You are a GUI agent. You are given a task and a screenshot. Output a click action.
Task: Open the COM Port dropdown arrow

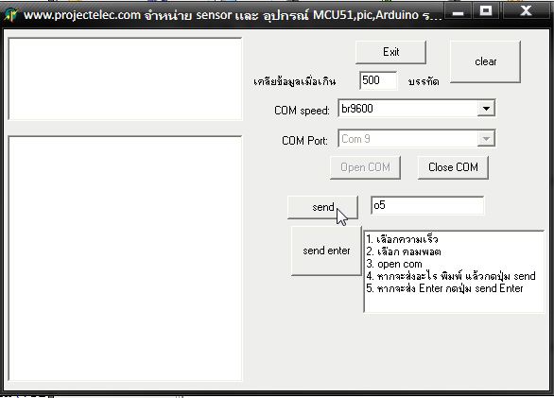pyautogui.click(x=486, y=139)
